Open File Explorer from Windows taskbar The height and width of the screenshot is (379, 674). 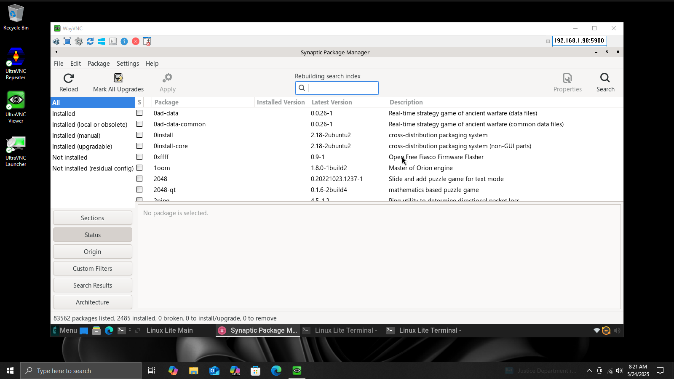[x=193, y=371]
